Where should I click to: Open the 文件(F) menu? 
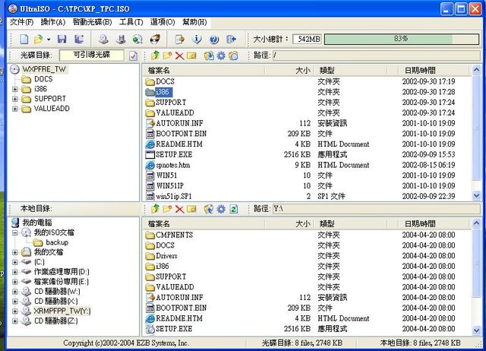(21, 22)
